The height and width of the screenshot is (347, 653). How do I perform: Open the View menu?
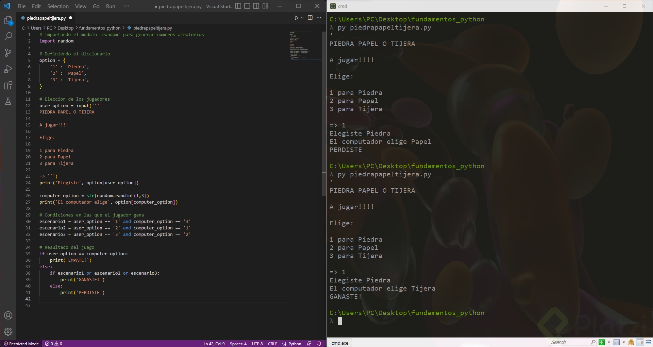point(81,6)
